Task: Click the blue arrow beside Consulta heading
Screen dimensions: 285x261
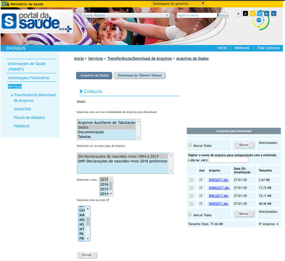Action: pyautogui.click(x=81, y=91)
